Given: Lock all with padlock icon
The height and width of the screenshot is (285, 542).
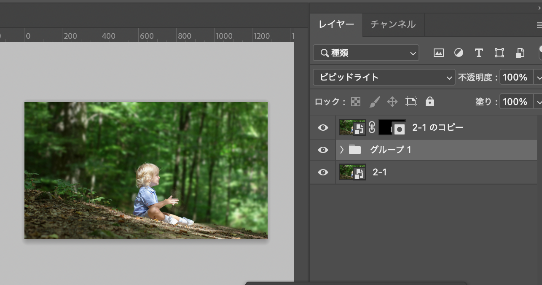Looking at the screenshot, I should (x=429, y=102).
